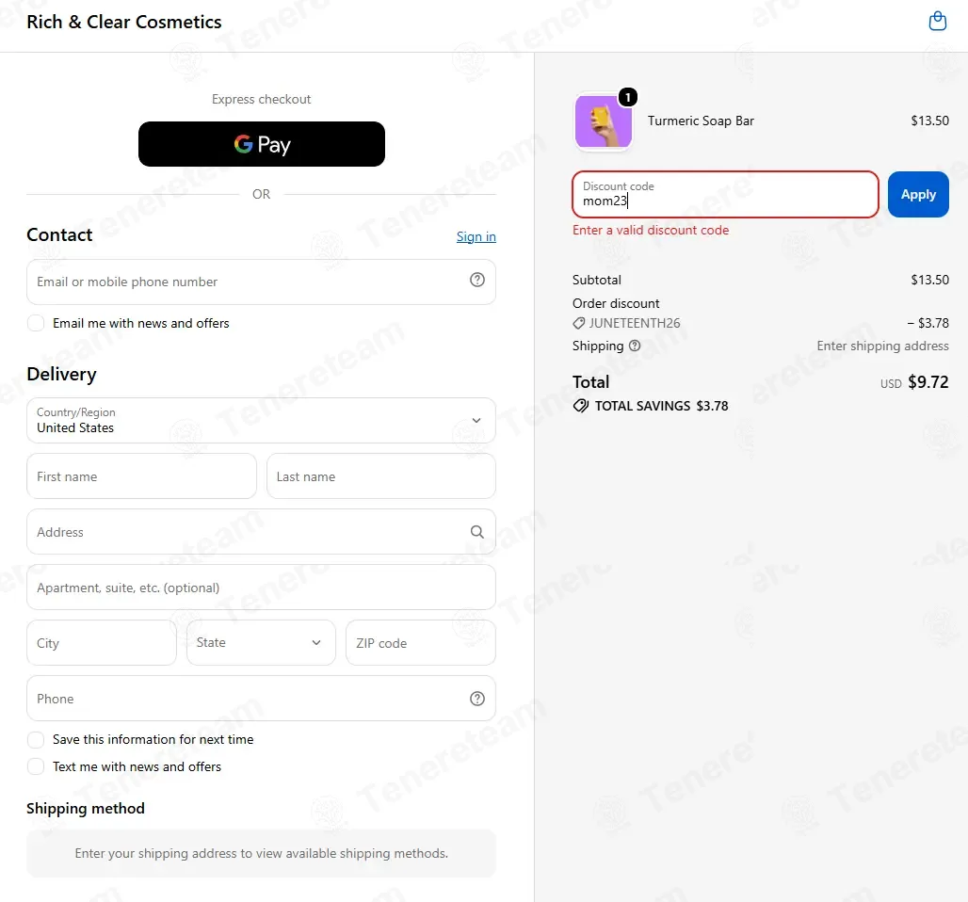968x902 pixels.
Task: Click the Enter shipping address text
Action: click(x=883, y=346)
